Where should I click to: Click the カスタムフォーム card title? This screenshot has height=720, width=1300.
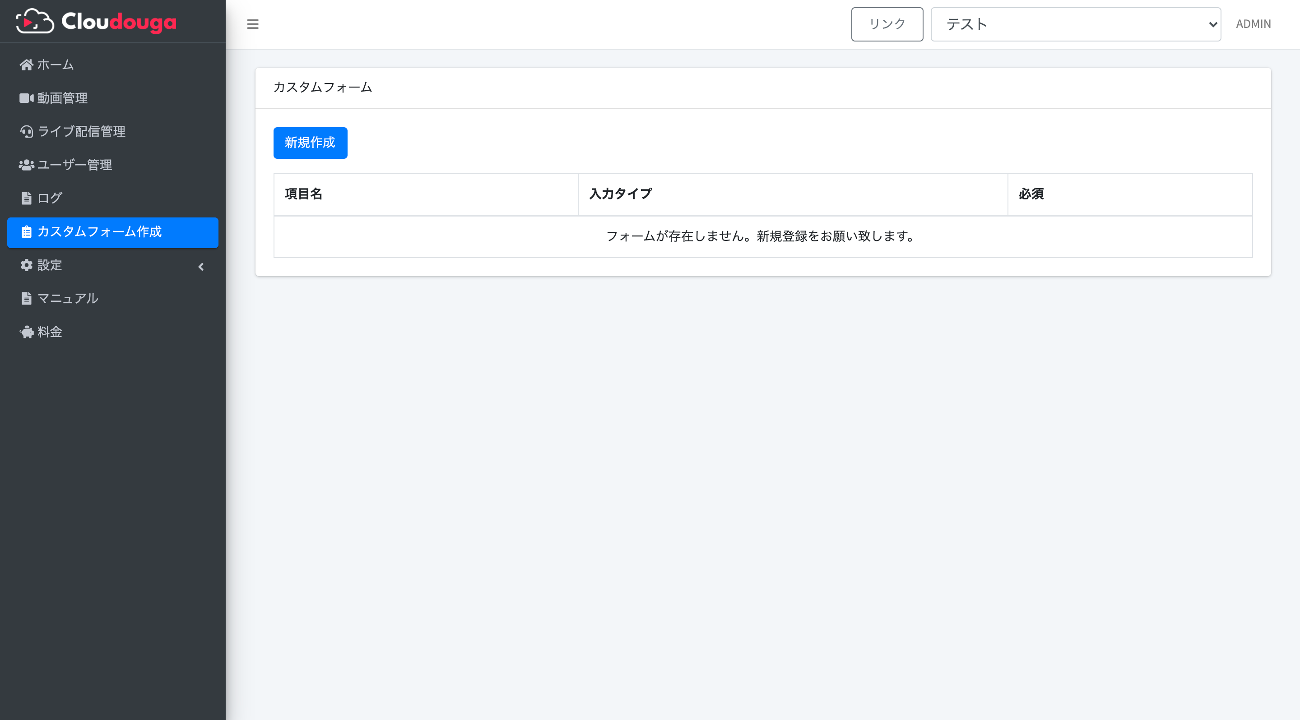click(322, 87)
